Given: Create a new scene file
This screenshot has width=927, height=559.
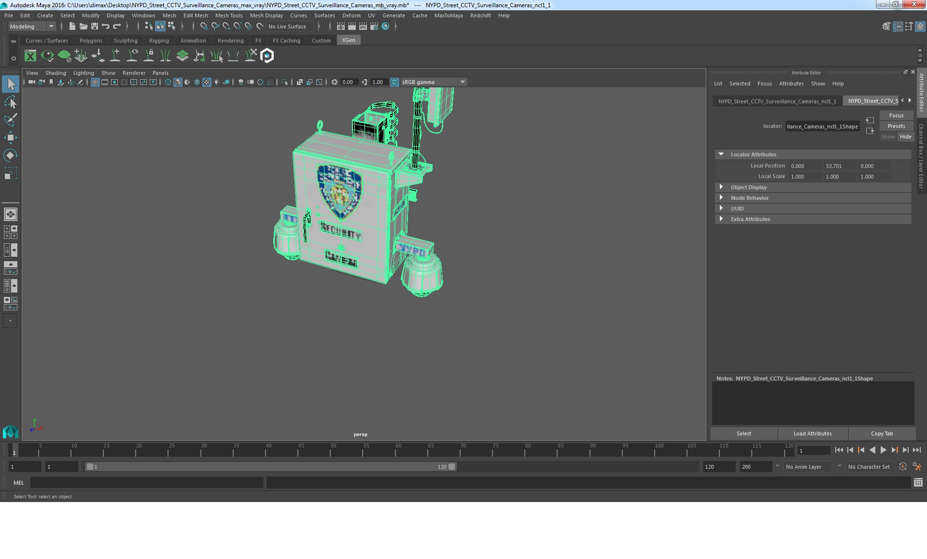Looking at the screenshot, I should coord(72,26).
